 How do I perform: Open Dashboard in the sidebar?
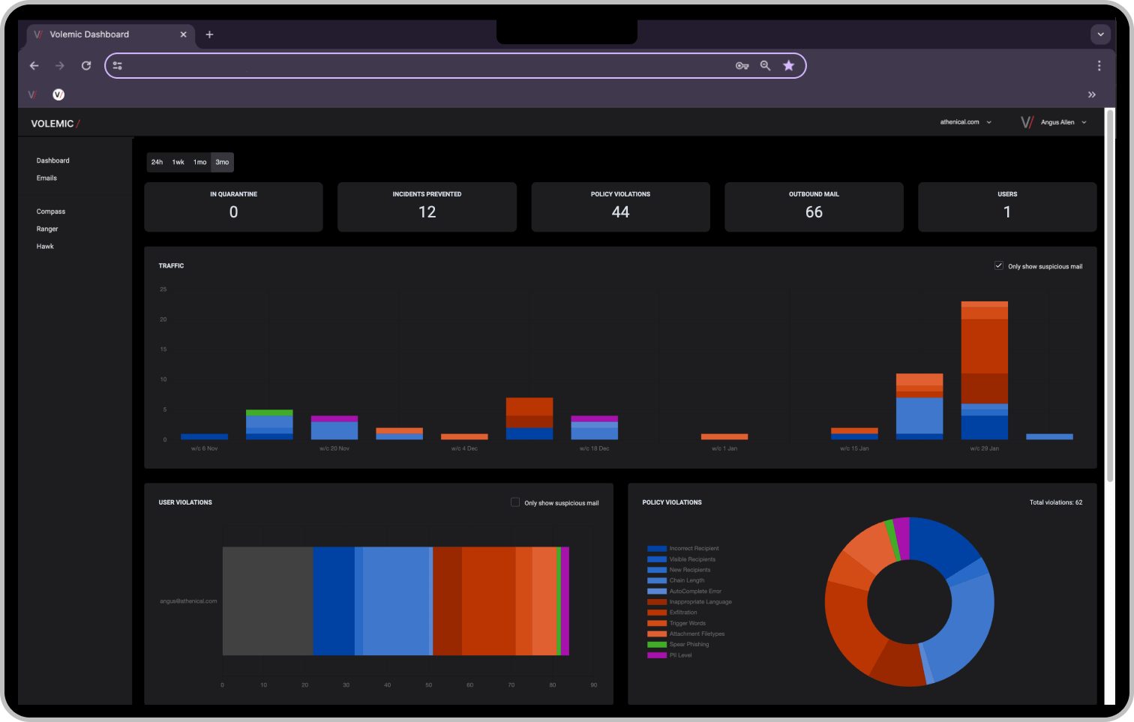click(53, 160)
